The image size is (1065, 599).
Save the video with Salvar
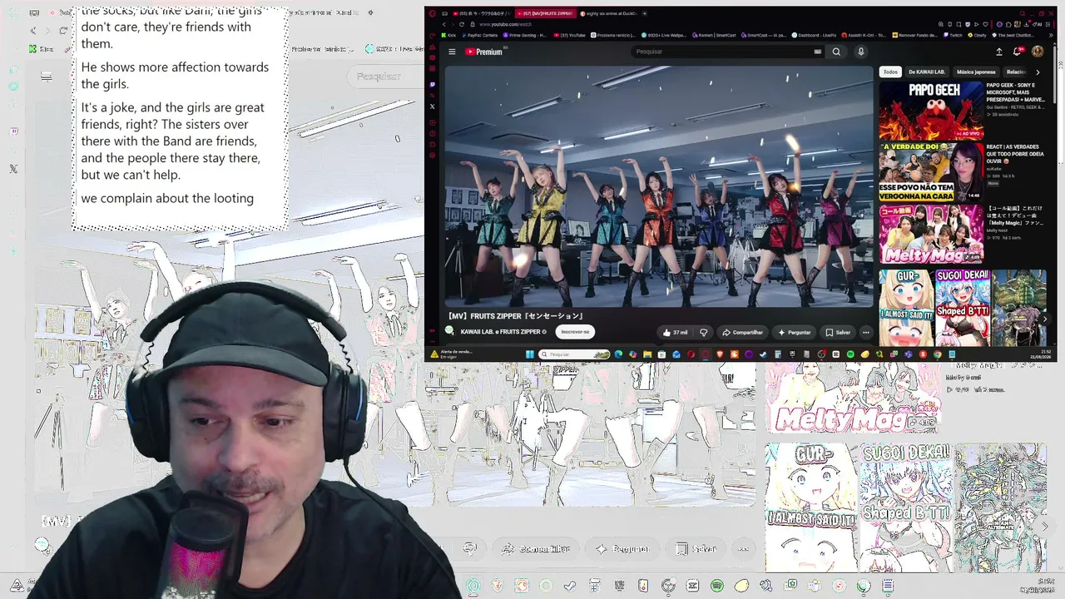838,332
